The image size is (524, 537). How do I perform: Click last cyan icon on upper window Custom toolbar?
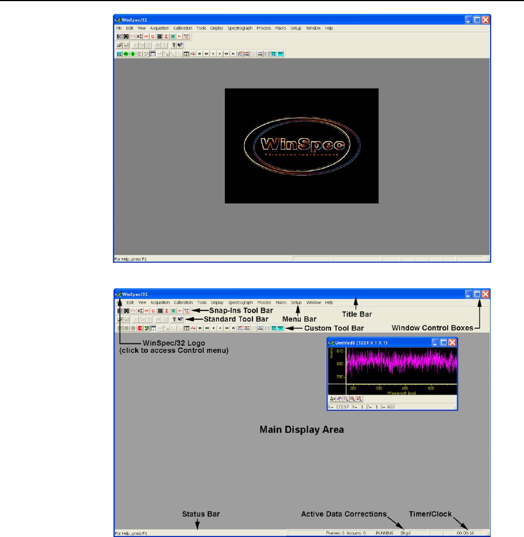[280, 54]
